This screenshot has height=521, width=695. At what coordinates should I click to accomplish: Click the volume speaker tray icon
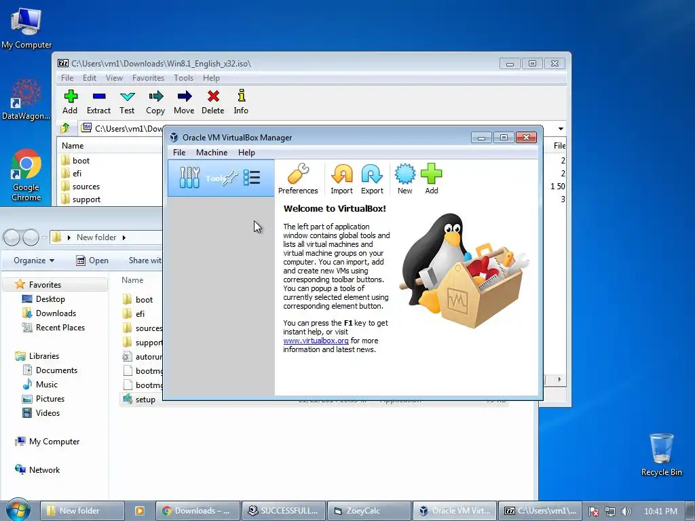[x=626, y=512]
